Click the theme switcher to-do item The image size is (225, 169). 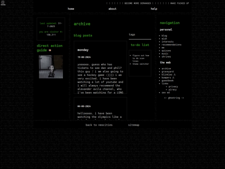[141, 64]
